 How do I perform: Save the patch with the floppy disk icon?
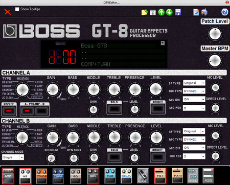tap(178, 12)
